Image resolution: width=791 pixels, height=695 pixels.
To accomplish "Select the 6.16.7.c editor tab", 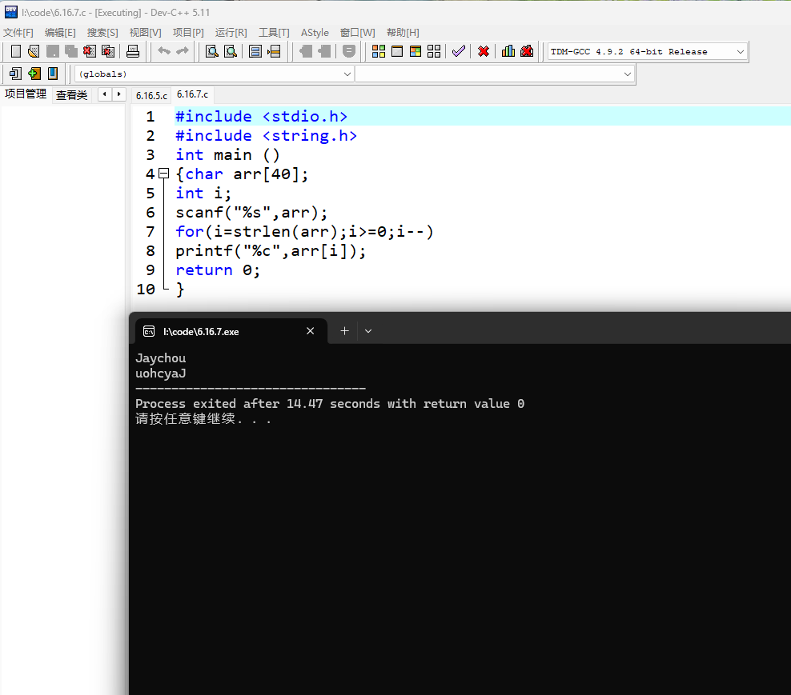I will click(192, 94).
